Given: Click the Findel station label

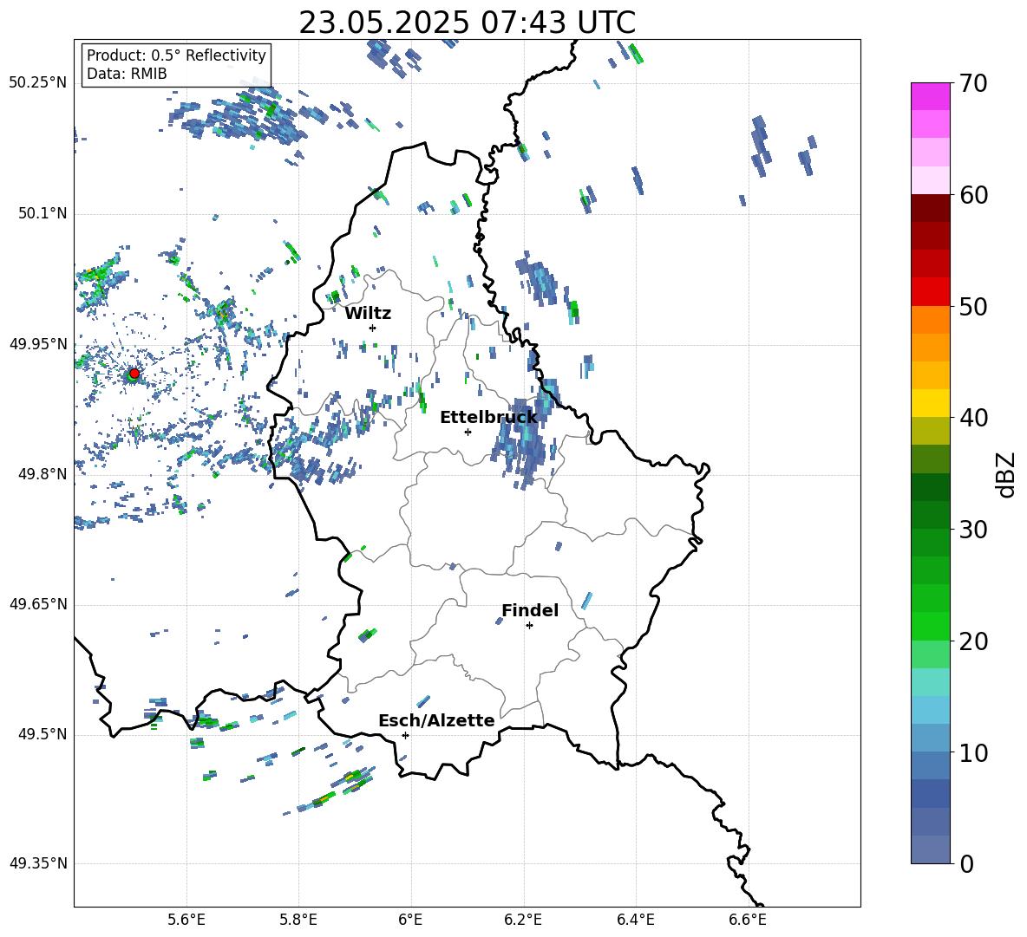Looking at the screenshot, I should pos(530,610).
